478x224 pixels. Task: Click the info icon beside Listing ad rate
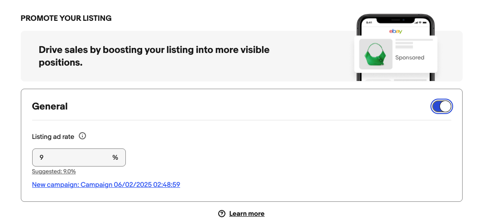82,136
